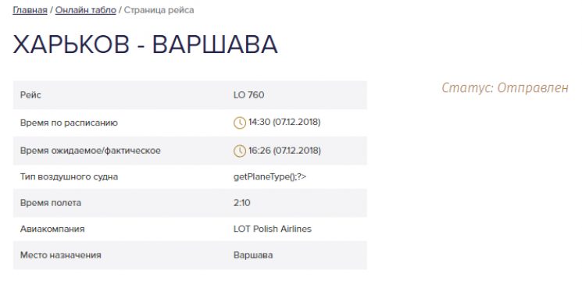The height and width of the screenshot is (281, 582).
Task: Click the Время ожидаемое/фактическое label
Action: pos(90,151)
